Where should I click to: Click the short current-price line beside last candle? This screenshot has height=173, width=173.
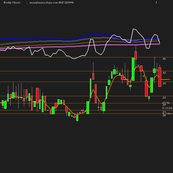pos(165,80)
